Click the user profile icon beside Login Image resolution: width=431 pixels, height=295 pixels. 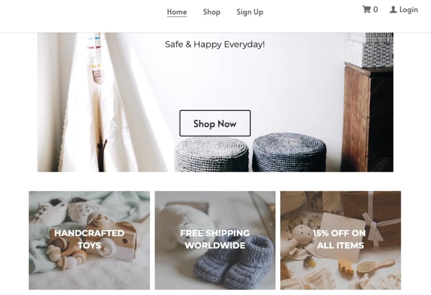[393, 10]
